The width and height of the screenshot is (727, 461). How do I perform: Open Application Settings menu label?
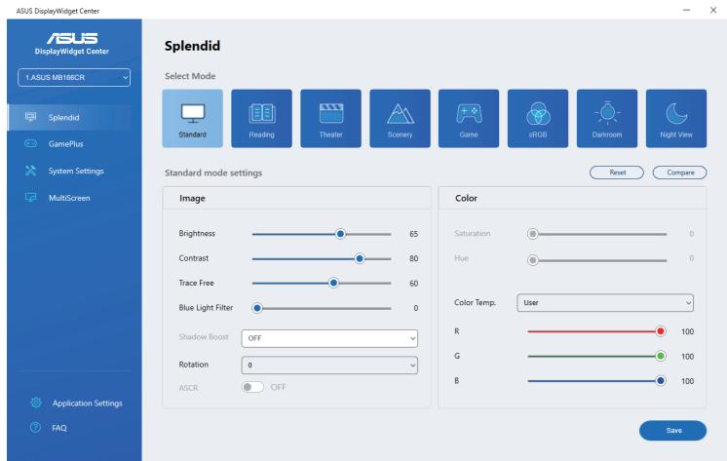(87, 403)
